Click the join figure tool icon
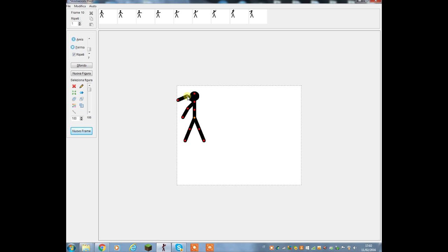This screenshot has height=252, width=448. click(74, 112)
